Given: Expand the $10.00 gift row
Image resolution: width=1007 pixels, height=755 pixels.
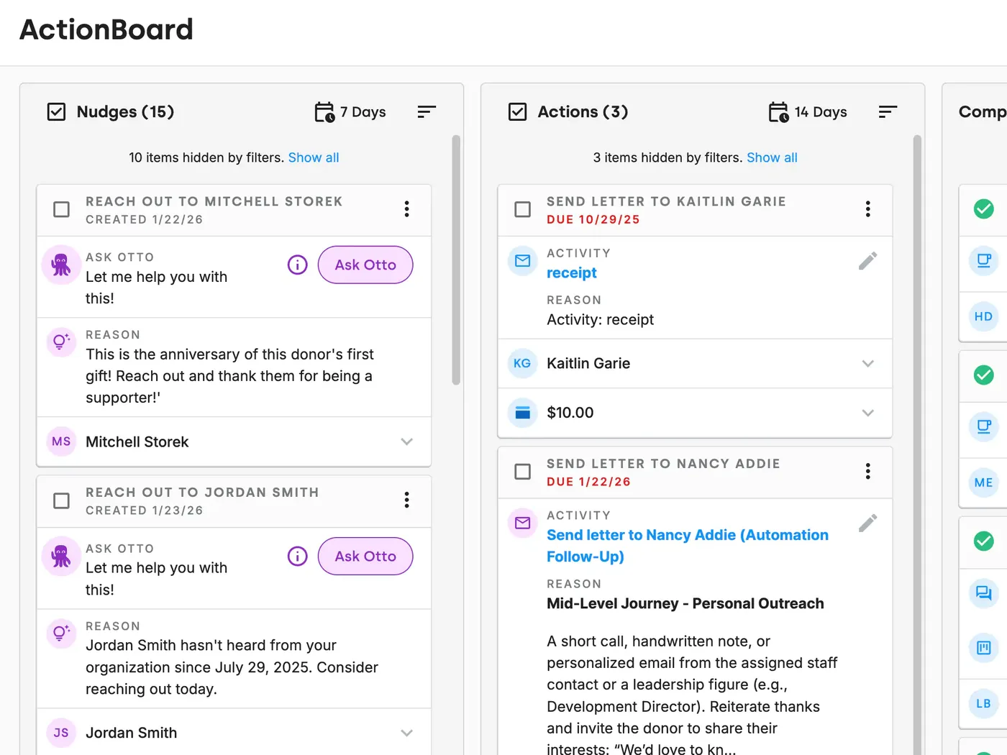Looking at the screenshot, I should click(x=868, y=413).
